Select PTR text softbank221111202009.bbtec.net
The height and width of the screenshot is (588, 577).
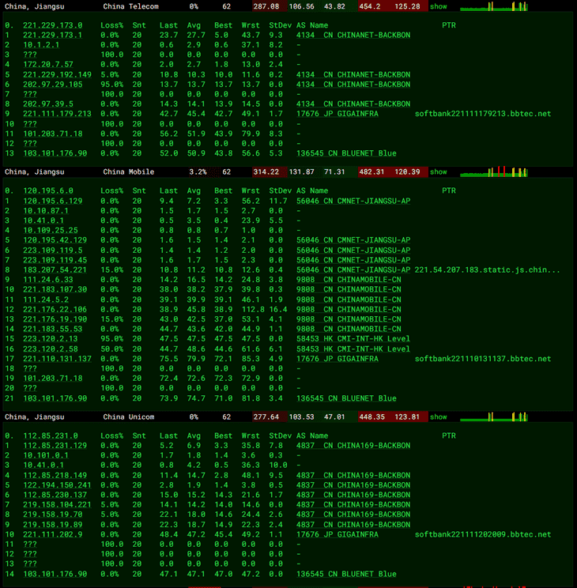coord(483,534)
